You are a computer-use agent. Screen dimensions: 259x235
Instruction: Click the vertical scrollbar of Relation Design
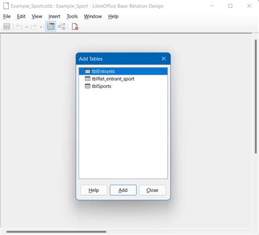(x=256, y=97)
